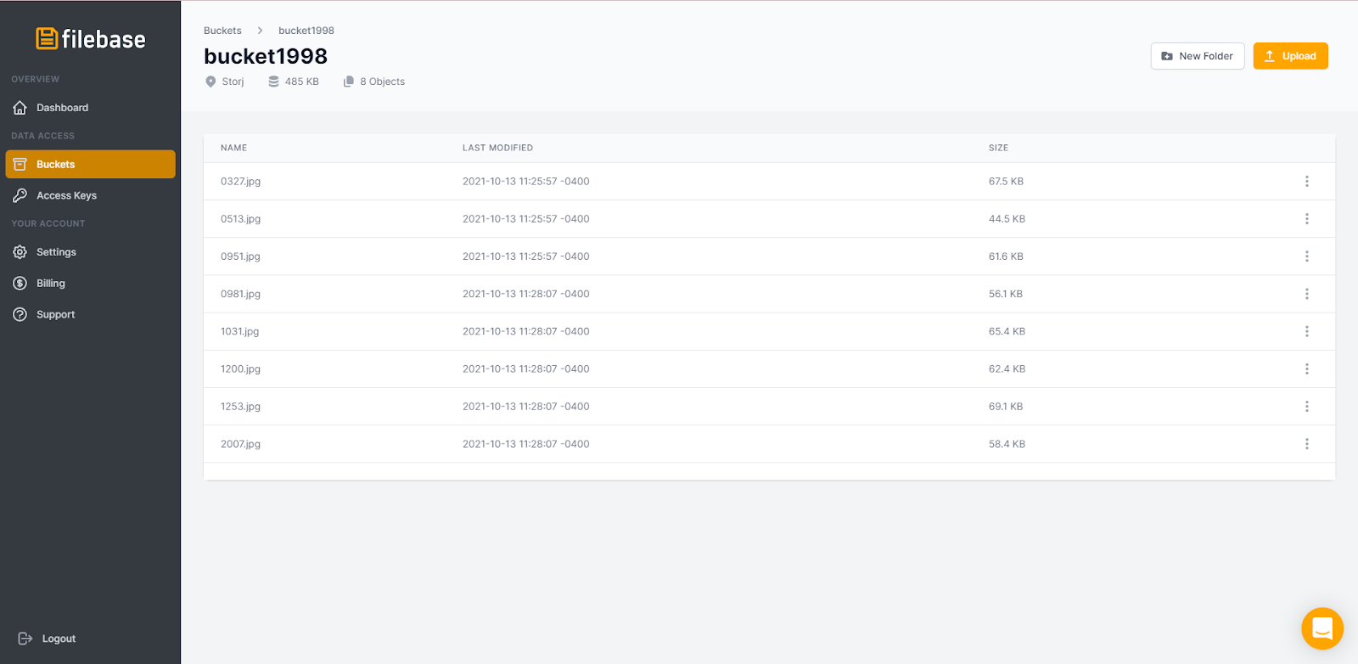
Task: Click the 69.1 KB size value
Action: [1006, 407]
